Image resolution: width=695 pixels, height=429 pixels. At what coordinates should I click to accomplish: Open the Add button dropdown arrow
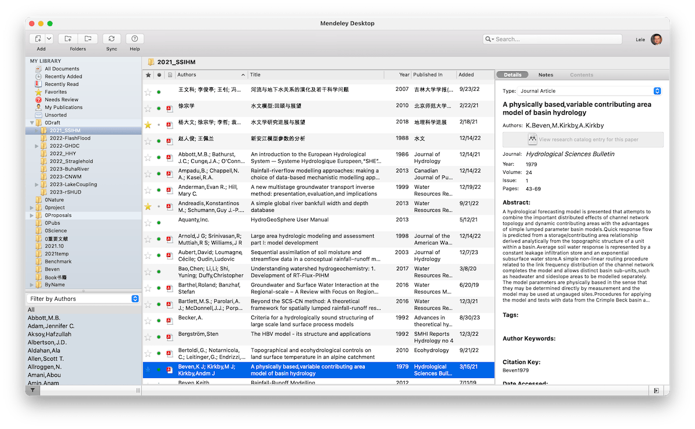[x=49, y=39]
